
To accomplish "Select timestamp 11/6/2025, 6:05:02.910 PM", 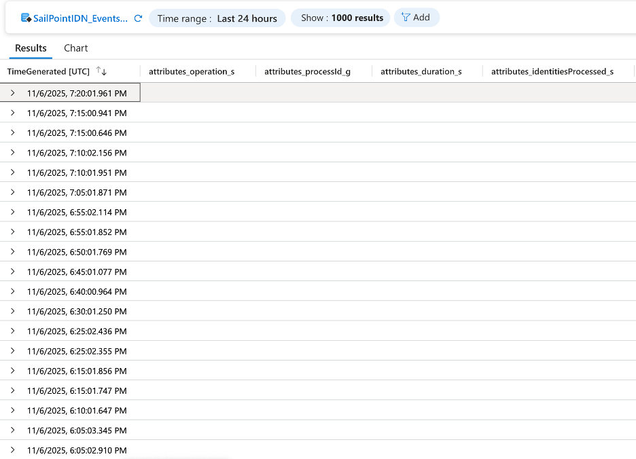I will [x=77, y=450].
